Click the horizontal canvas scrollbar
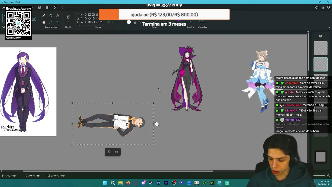Image resolution: width=332 pixels, height=187 pixels. (118, 171)
